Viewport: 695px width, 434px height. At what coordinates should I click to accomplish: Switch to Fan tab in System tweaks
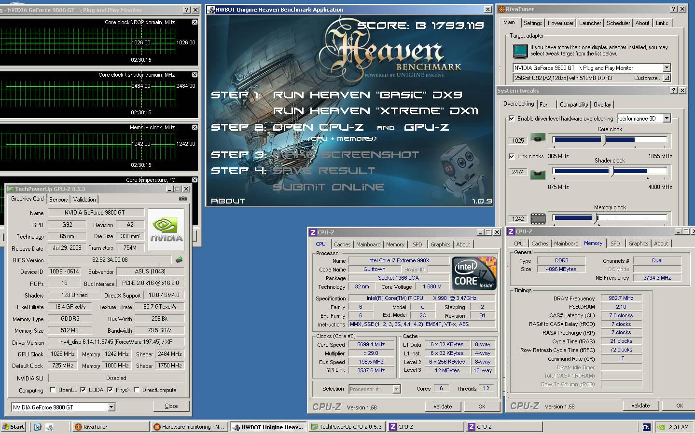[x=544, y=105]
